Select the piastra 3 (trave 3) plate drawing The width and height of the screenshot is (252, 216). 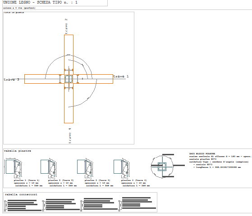85,168
